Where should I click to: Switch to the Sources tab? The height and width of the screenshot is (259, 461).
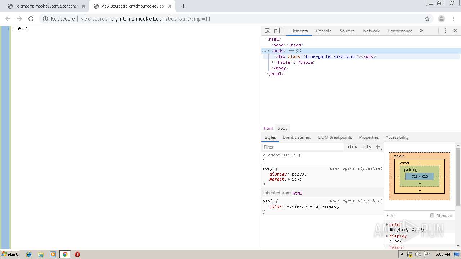coord(347,31)
